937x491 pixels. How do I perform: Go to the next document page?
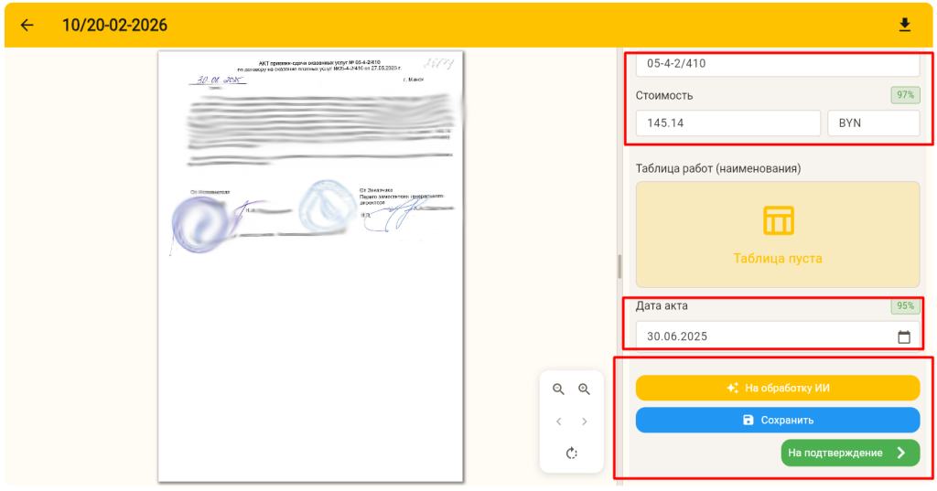pos(585,422)
